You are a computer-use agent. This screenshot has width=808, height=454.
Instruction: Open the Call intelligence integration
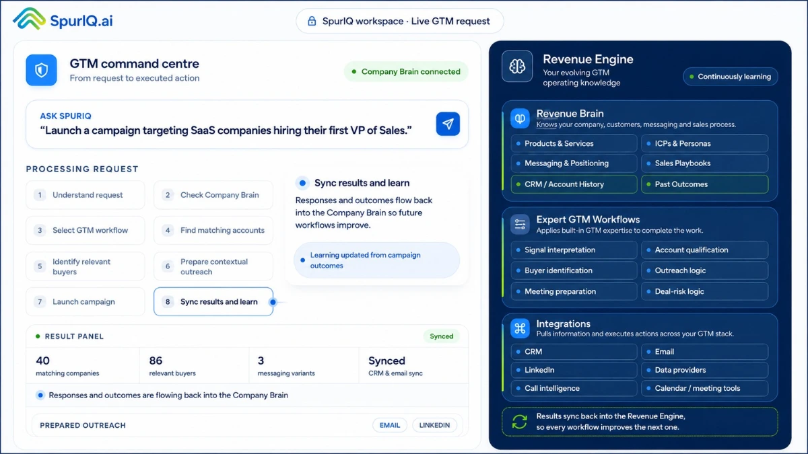click(574, 388)
